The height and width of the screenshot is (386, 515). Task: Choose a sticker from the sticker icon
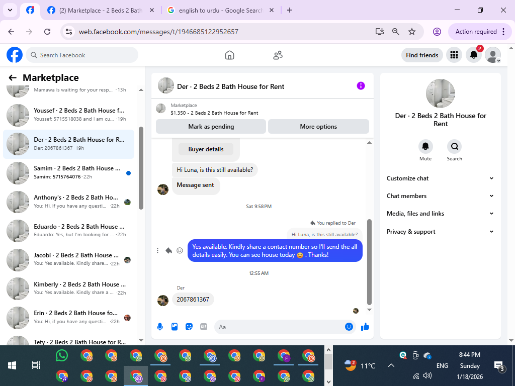click(189, 327)
